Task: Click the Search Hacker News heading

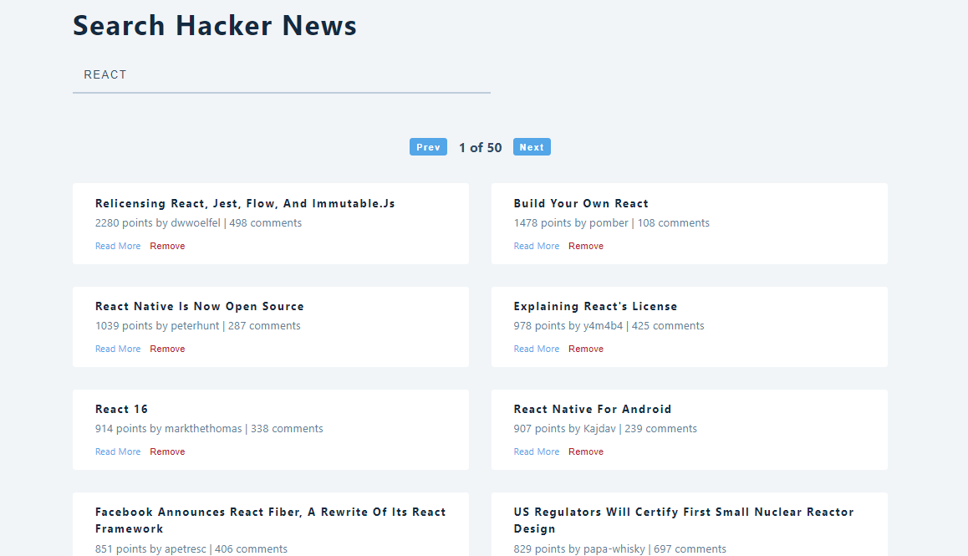Action: tap(214, 25)
